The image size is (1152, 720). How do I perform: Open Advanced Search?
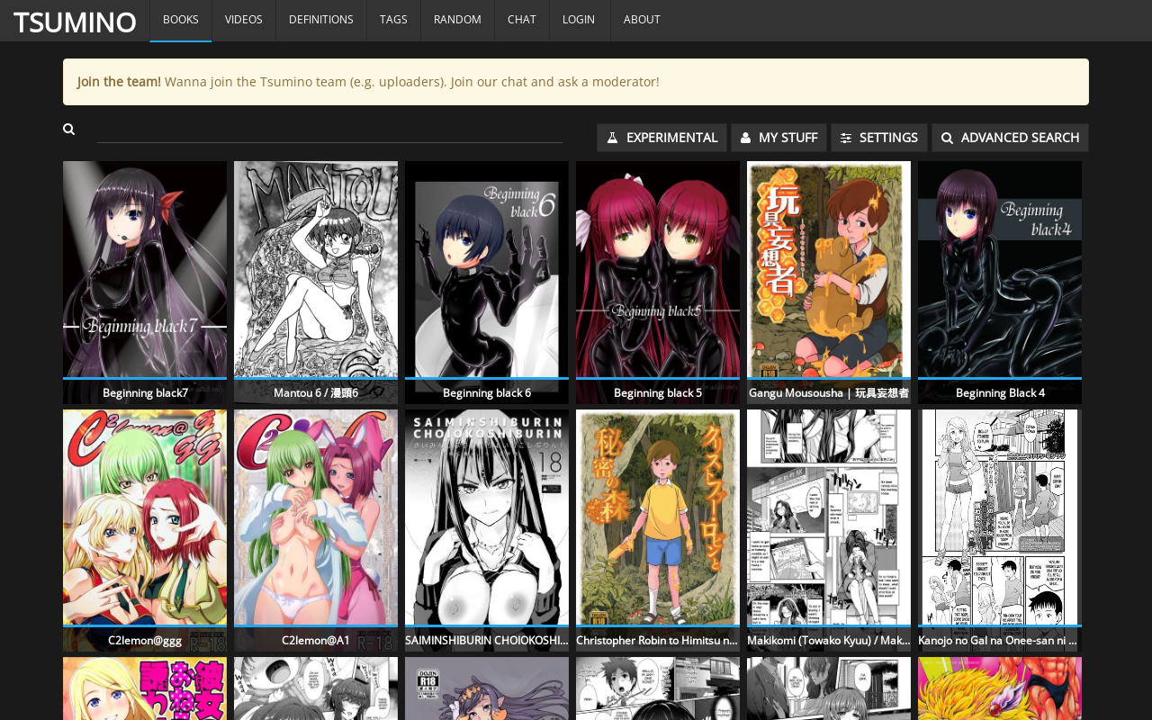[x=1010, y=138]
